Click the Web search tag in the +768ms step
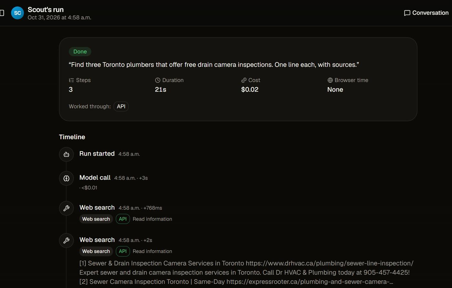Image resolution: width=452 pixels, height=288 pixels. (96, 219)
